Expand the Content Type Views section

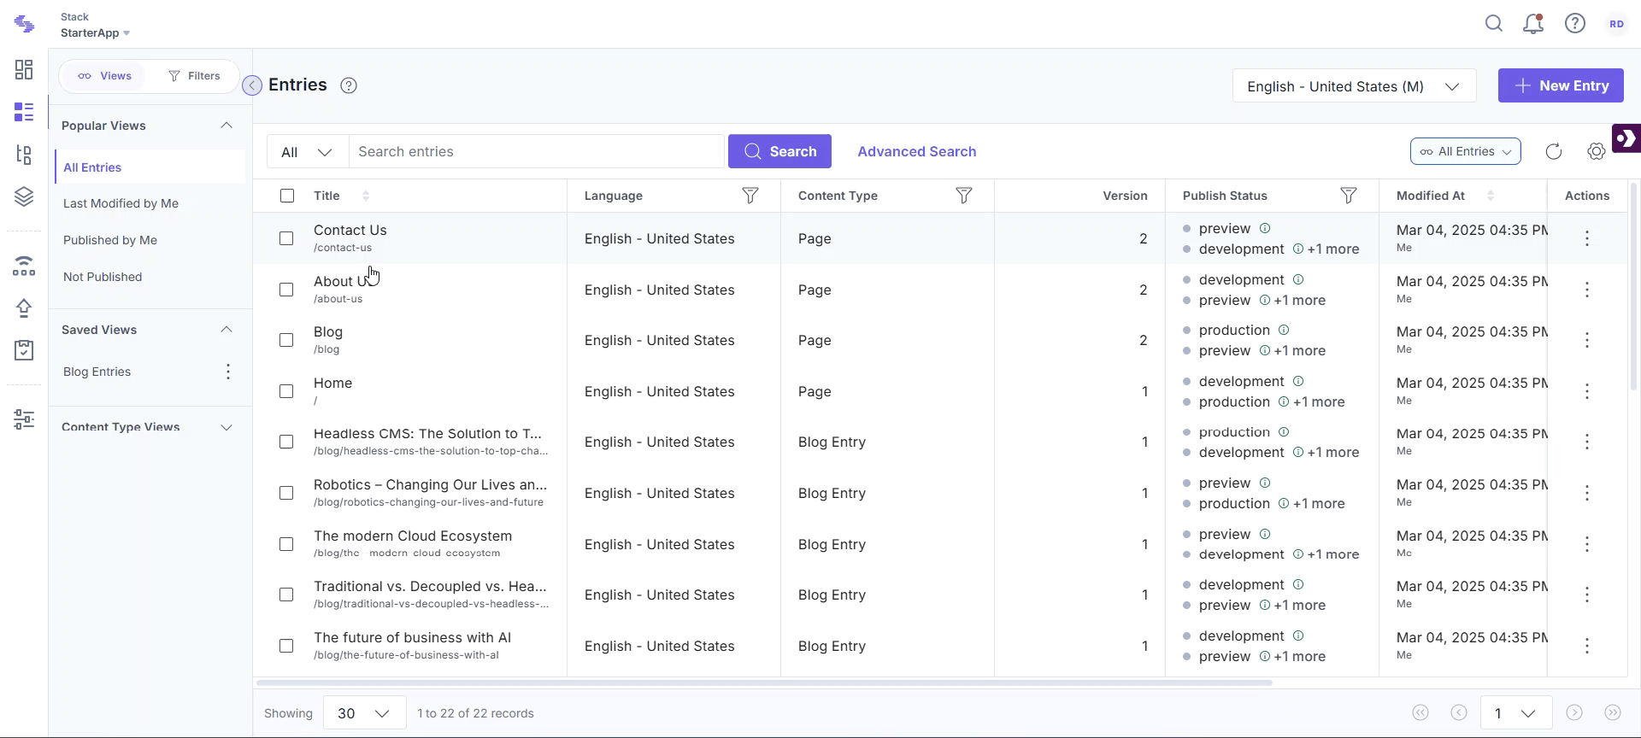(226, 427)
